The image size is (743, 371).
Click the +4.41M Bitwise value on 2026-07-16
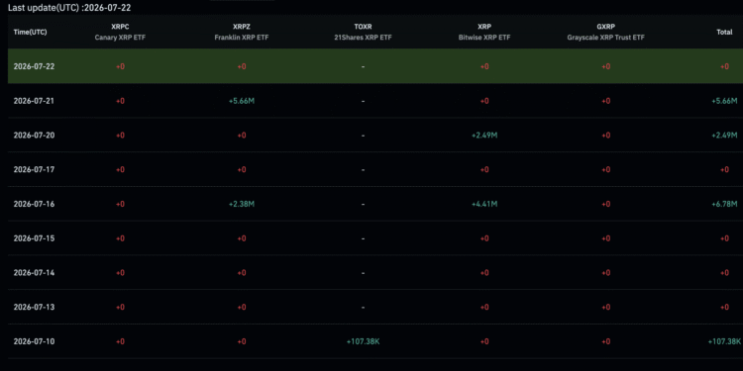pos(484,204)
